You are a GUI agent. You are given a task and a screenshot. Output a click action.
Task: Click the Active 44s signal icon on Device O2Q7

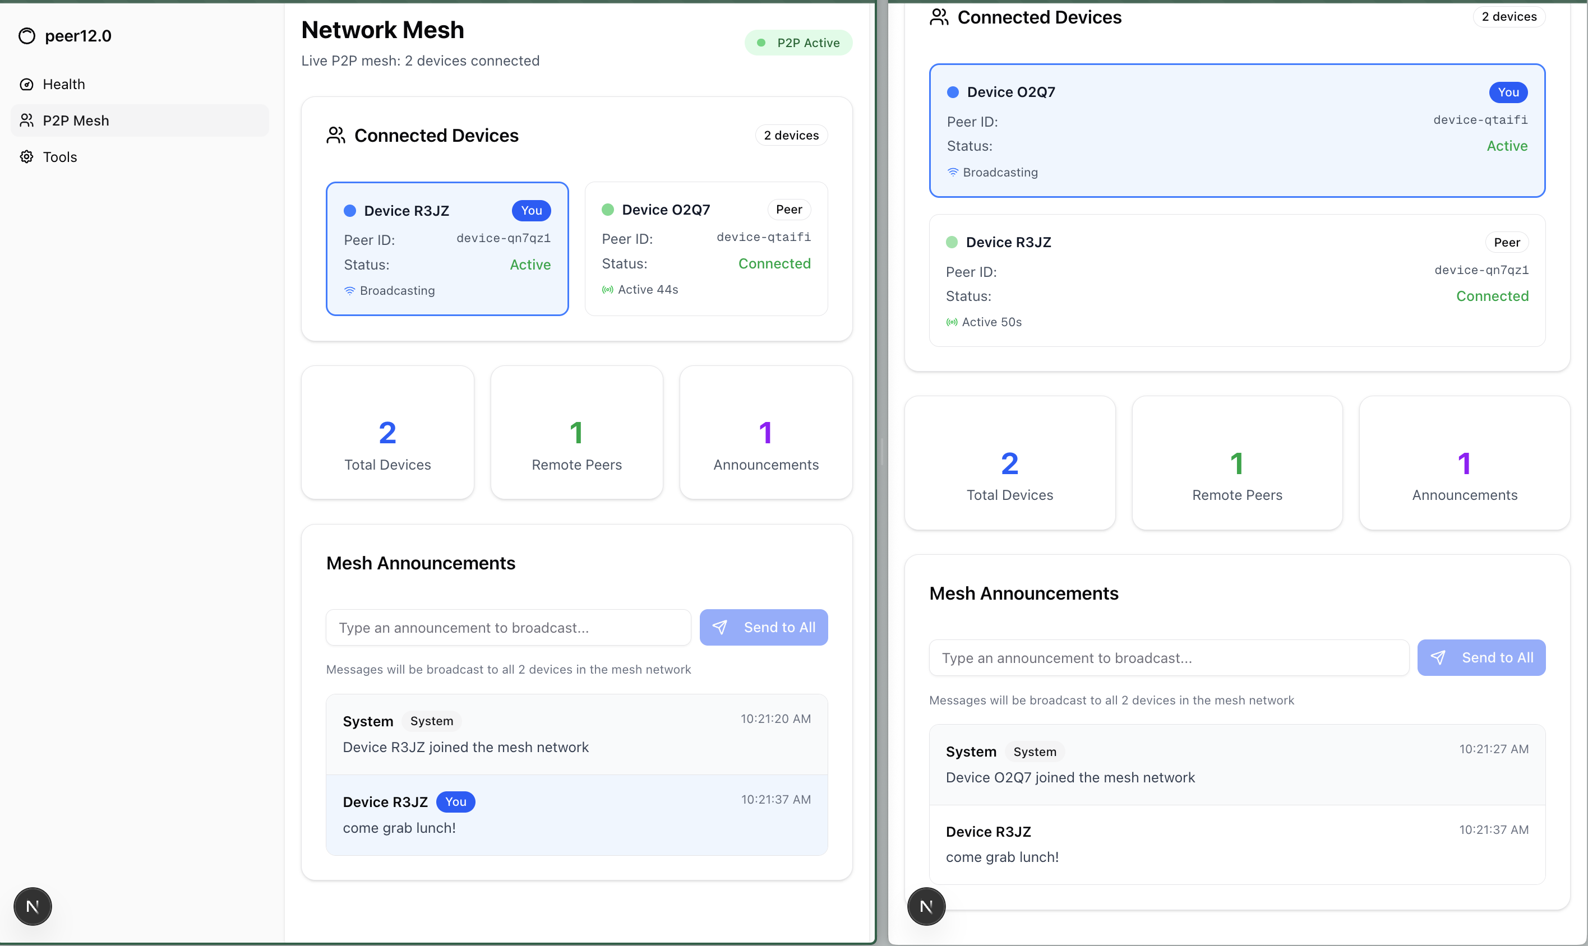pyautogui.click(x=607, y=290)
